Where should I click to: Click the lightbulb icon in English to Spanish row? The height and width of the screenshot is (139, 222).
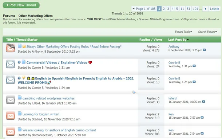coord(24,78)
